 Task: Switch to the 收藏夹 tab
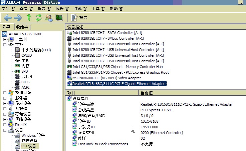[22, 27]
